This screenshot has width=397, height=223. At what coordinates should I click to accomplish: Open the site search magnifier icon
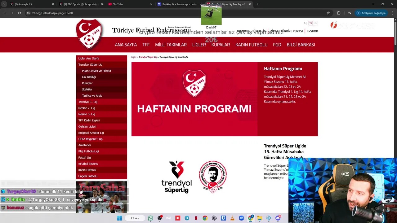[x=306, y=23]
